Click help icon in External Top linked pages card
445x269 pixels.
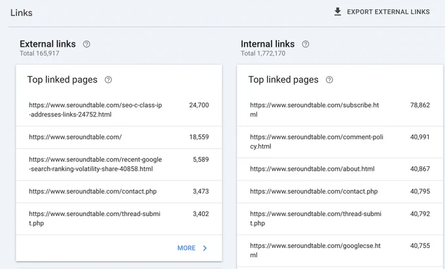click(x=108, y=80)
